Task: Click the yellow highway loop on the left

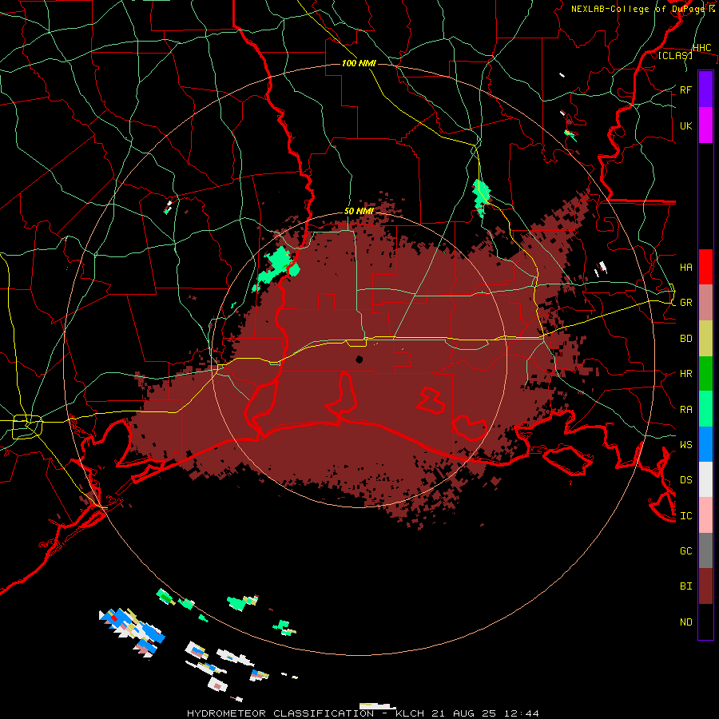Action: 27,427
